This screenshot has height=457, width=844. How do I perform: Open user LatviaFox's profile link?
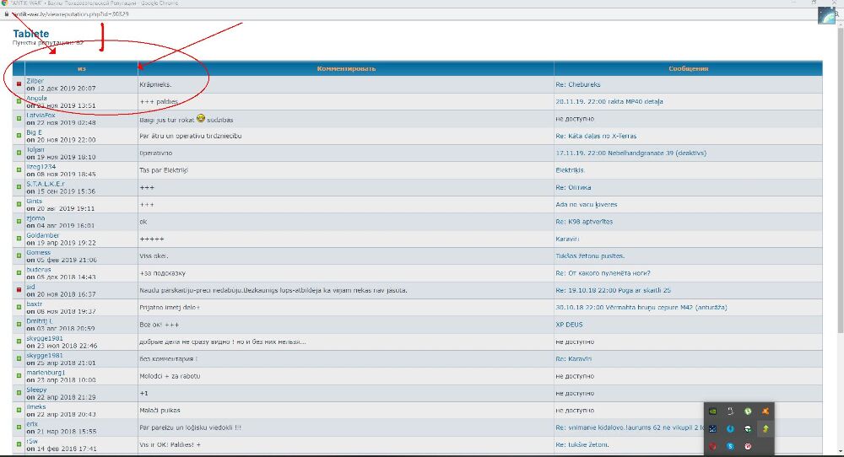point(41,116)
